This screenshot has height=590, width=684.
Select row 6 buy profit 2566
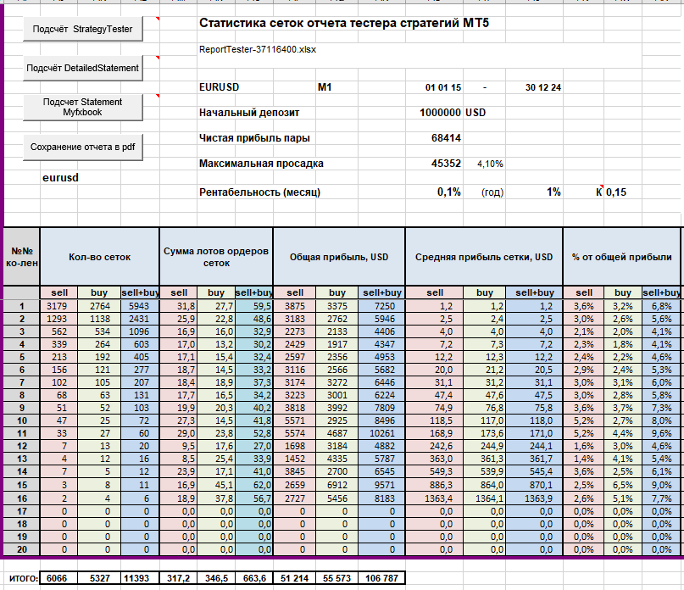(337, 370)
